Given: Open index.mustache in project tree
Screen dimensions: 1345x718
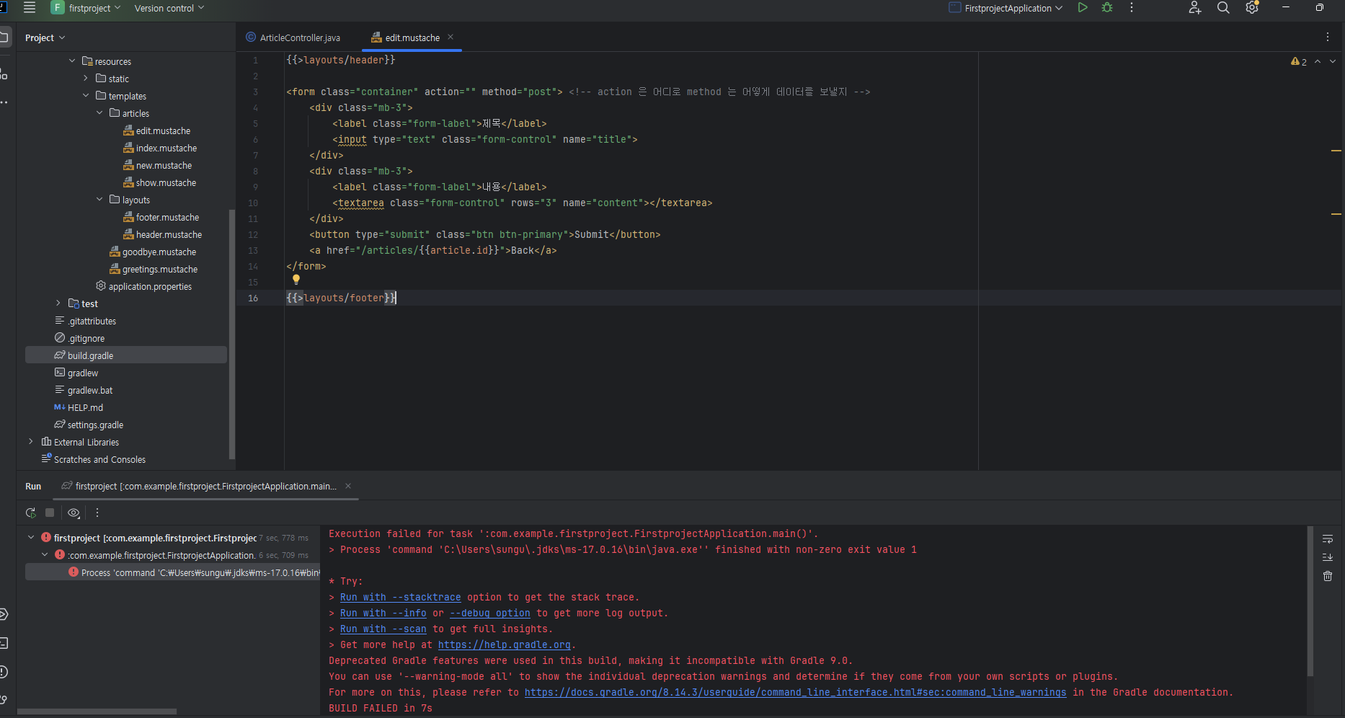Looking at the screenshot, I should pyautogui.click(x=160, y=148).
